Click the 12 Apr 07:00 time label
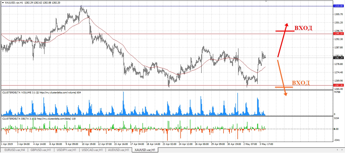This screenshot has height=153, width=345. (x=104, y=144)
